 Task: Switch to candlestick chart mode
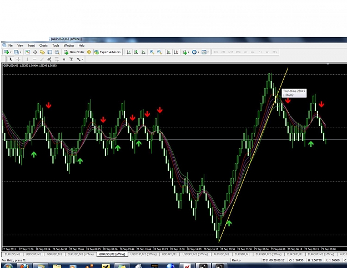tap(136, 52)
